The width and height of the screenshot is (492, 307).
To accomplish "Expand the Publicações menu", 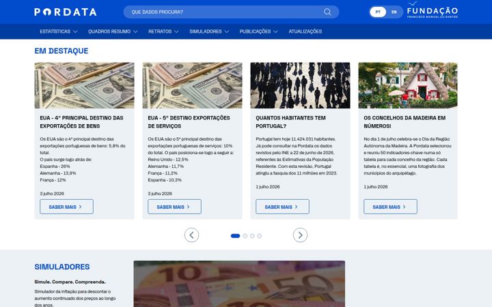I will coord(258,31).
